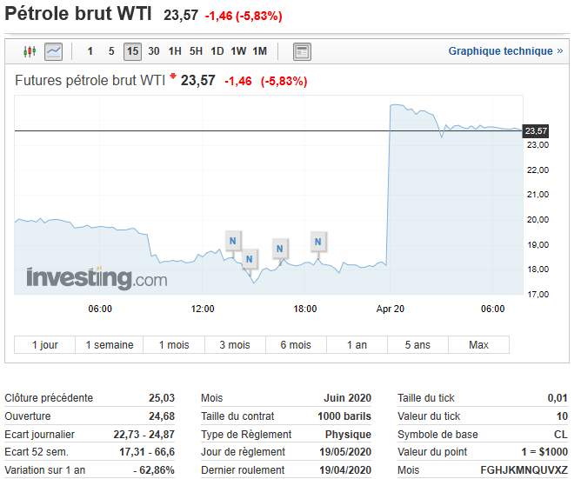Set interval to 1M
The image size is (581, 479).
[259, 51]
